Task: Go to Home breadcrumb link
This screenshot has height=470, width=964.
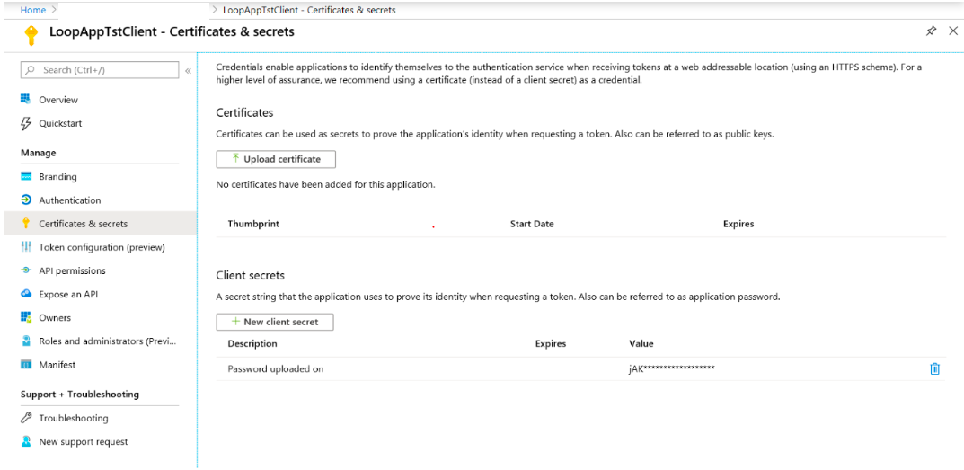Action: 33,10
